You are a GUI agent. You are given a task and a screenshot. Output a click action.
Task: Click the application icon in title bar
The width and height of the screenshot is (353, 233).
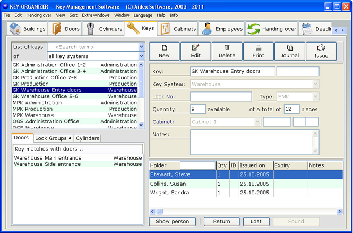[5, 6]
